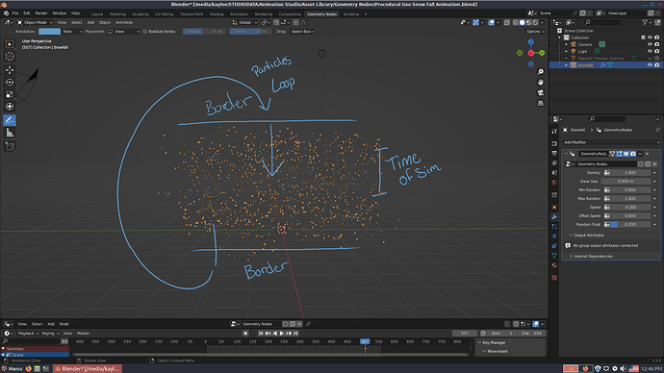Viewport: 664px width, 373px height.
Task: Open Placement View dropdown
Action: coord(123,32)
